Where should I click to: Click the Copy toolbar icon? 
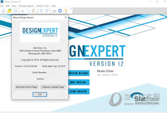click(28, 11)
